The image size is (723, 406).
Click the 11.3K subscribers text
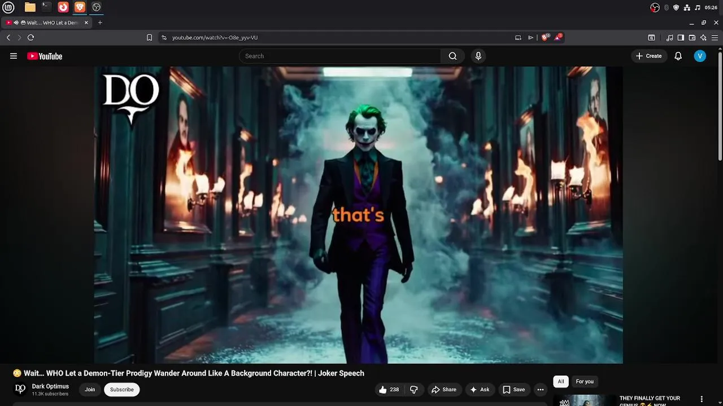pos(50,394)
